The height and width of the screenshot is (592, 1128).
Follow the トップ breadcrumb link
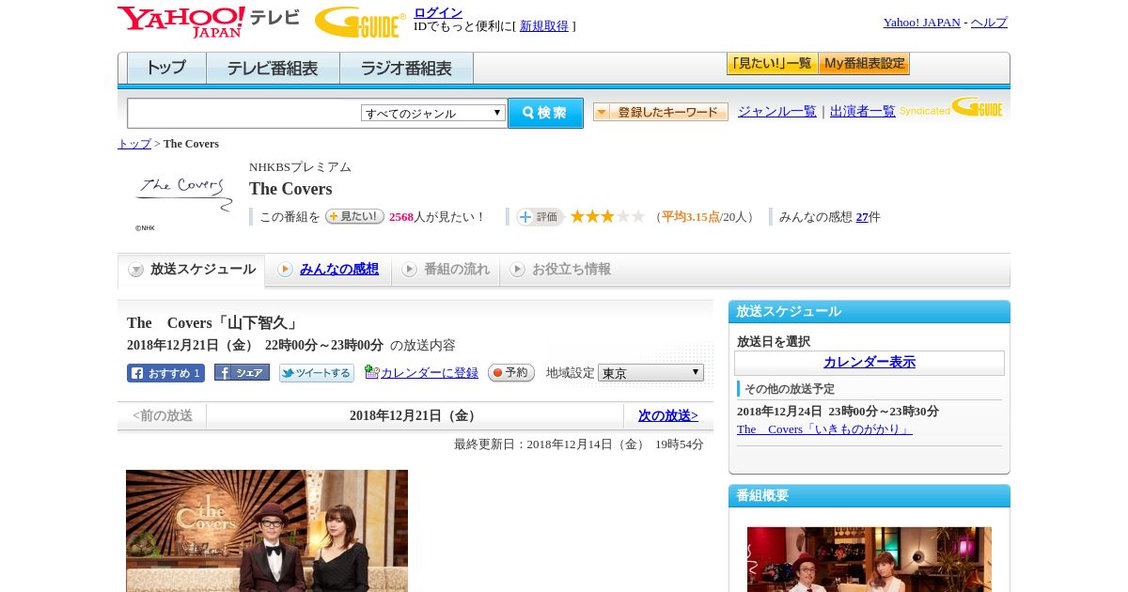(x=134, y=144)
